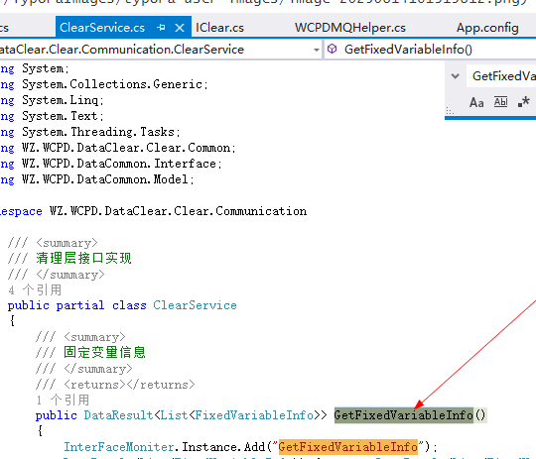Click the WZ.WCPD.DataCommon.Interface using line
536x459 pixels.
[111, 164]
